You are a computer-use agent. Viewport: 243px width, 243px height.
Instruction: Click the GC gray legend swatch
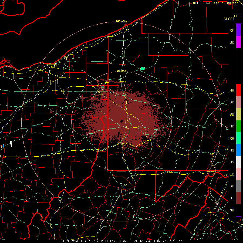coord(238,186)
